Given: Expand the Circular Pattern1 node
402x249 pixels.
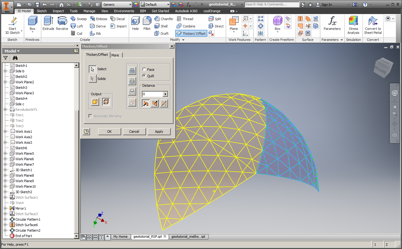Looking at the screenshot, I should click(x=5, y=219).
